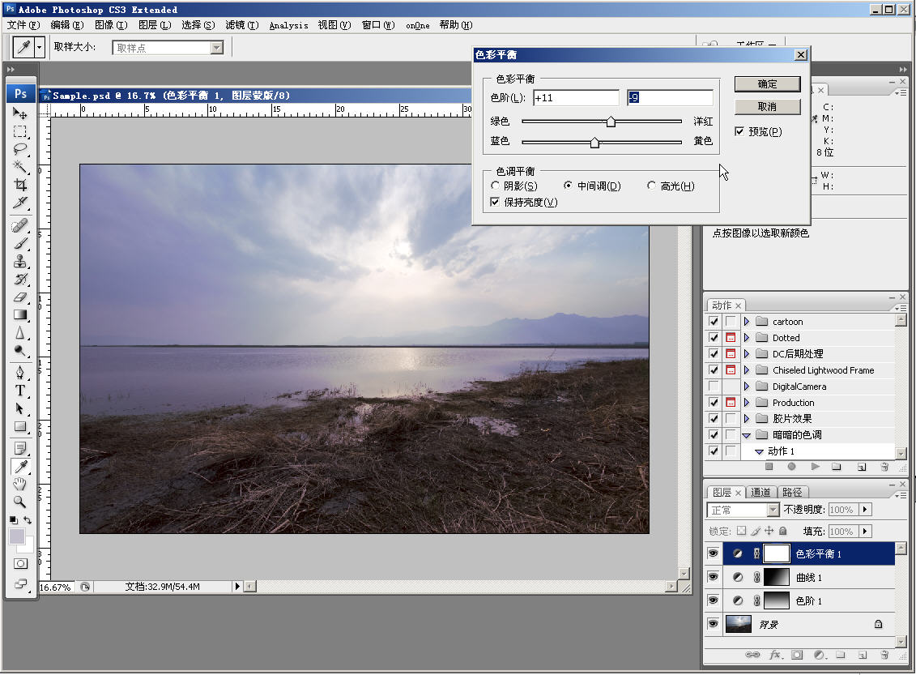Select the Eraser tool
The image size is (916, 675).
tap(20, 297)
